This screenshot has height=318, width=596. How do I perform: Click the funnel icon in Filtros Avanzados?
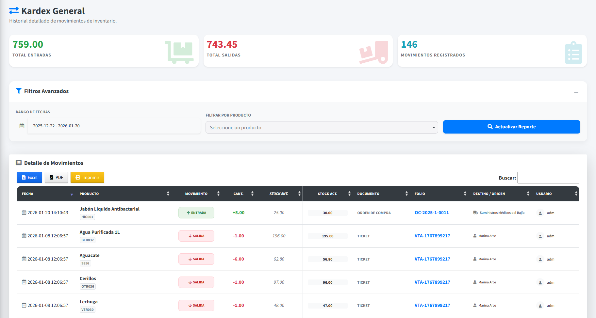coord(19,91)
